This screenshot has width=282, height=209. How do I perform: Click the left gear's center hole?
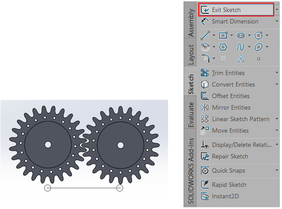coord(48,145)
